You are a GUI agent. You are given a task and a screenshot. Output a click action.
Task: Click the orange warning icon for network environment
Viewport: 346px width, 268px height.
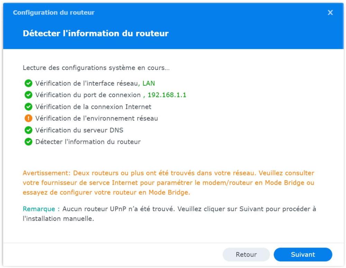click(x=28, y=119)
